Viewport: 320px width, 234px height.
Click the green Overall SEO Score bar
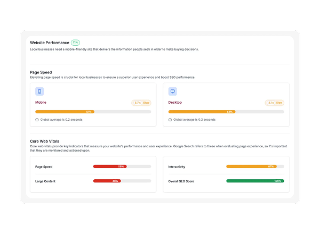coord(255,181)
